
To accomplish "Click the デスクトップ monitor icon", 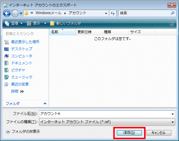I will pyautogui.click(x=7, y=49).
